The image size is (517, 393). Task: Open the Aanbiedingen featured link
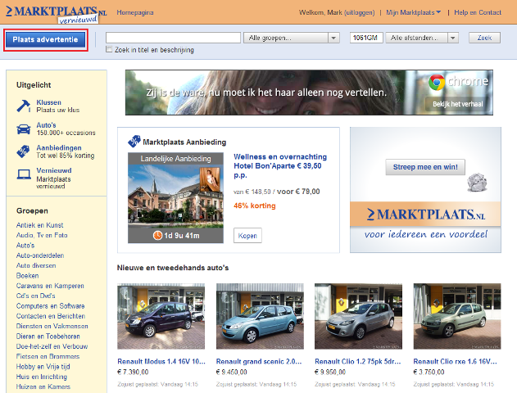pos(59,147)
